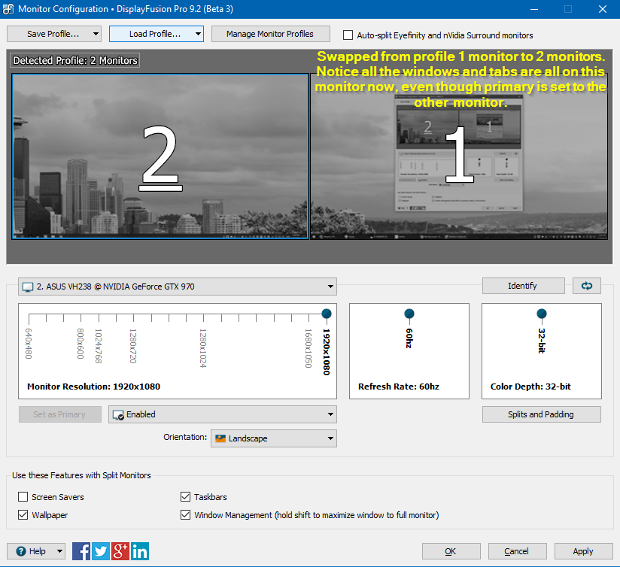Open the Save Profile menu
620x567 pixels.
[x=53, y=34]
